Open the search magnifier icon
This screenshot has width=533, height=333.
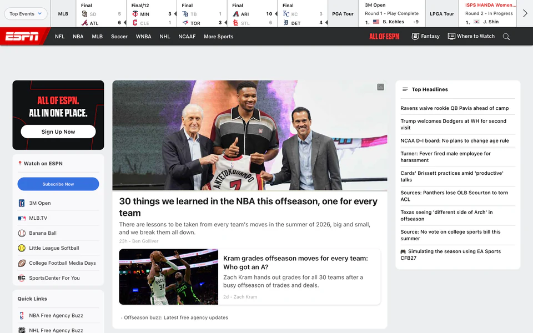[506, 37]
